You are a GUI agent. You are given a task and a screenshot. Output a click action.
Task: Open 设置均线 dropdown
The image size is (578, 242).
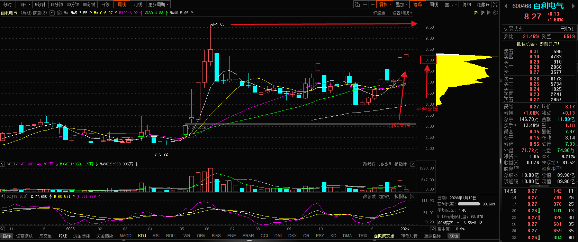tap(402, 13)
